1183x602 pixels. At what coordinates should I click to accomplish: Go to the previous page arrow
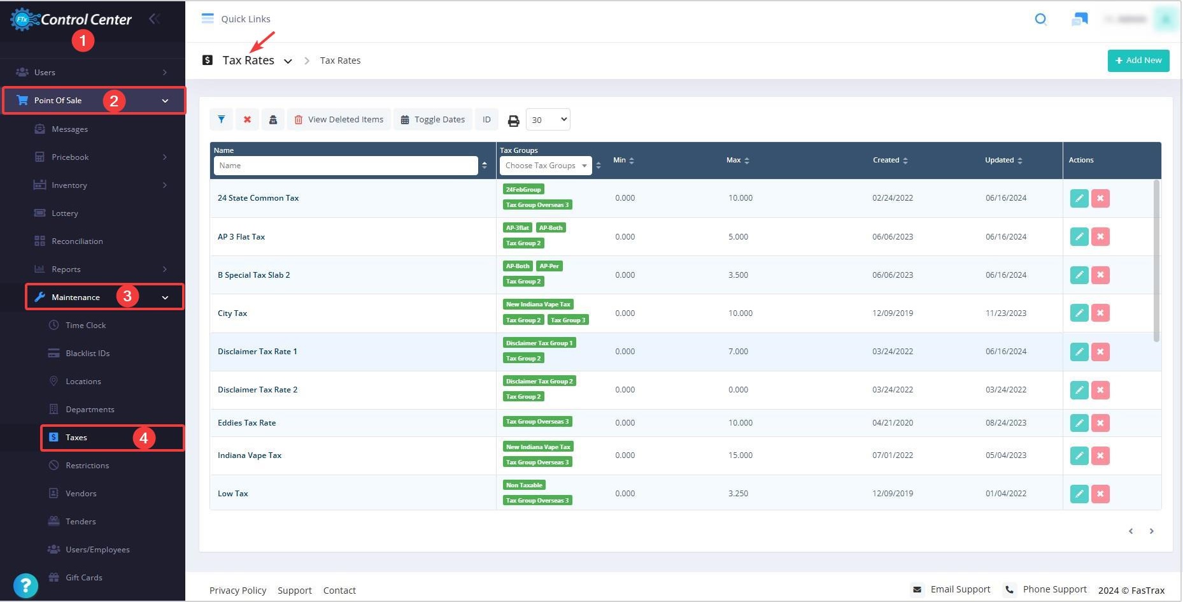(x=1131, y=531)
